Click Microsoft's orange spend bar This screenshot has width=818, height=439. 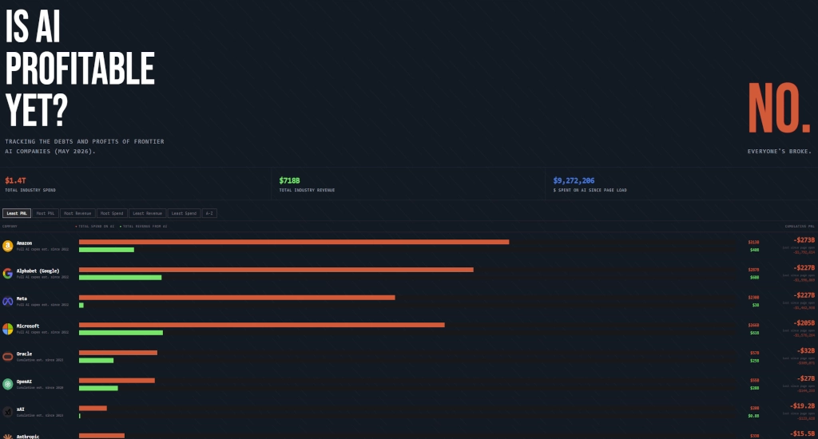[261, 325]
